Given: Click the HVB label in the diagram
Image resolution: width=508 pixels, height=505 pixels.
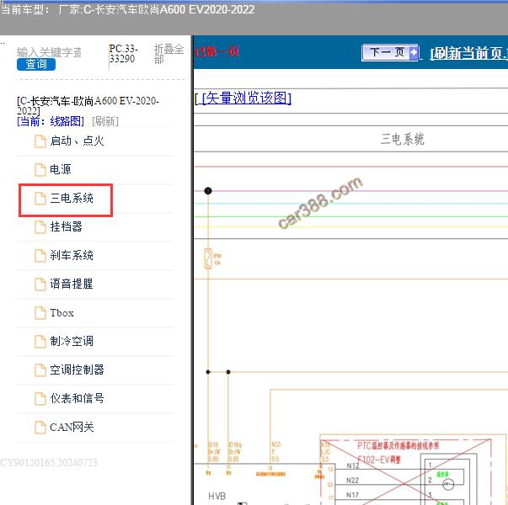Looking at the screenshot, I should (x=217, y=497).
